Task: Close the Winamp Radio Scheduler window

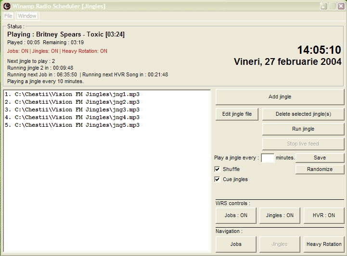Action: 341,6
